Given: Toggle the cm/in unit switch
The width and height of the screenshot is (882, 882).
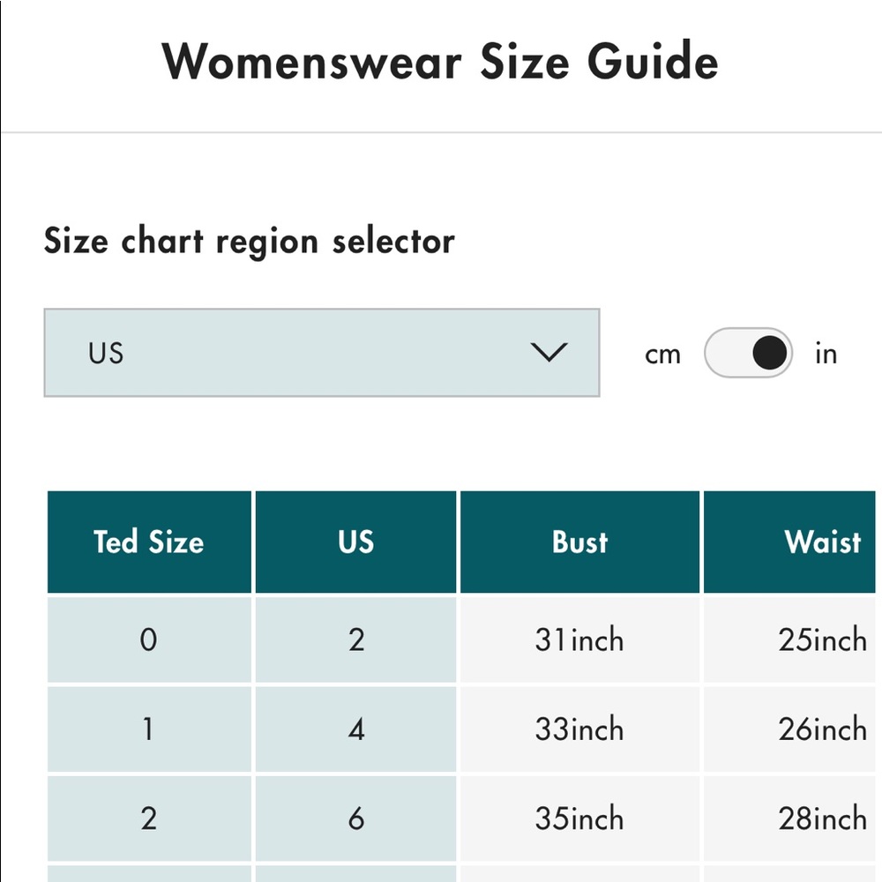Looking at the screenshot, I should pos(748,354).
